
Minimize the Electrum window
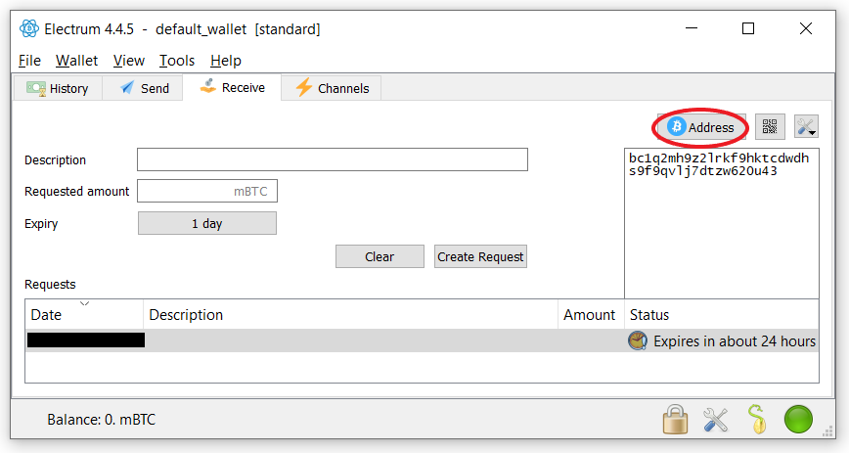pyautogui.click(x=692, y=28)
